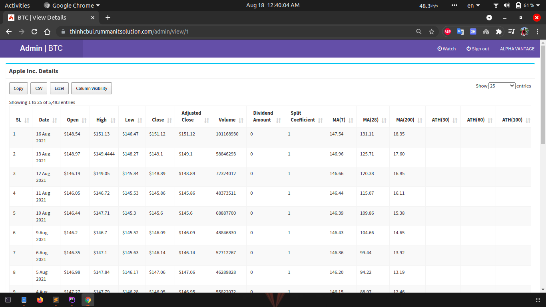The height and width of the screenshot is (307, 546).
Task: Open the en language indicator menu
Action: (x=473, y=6)
